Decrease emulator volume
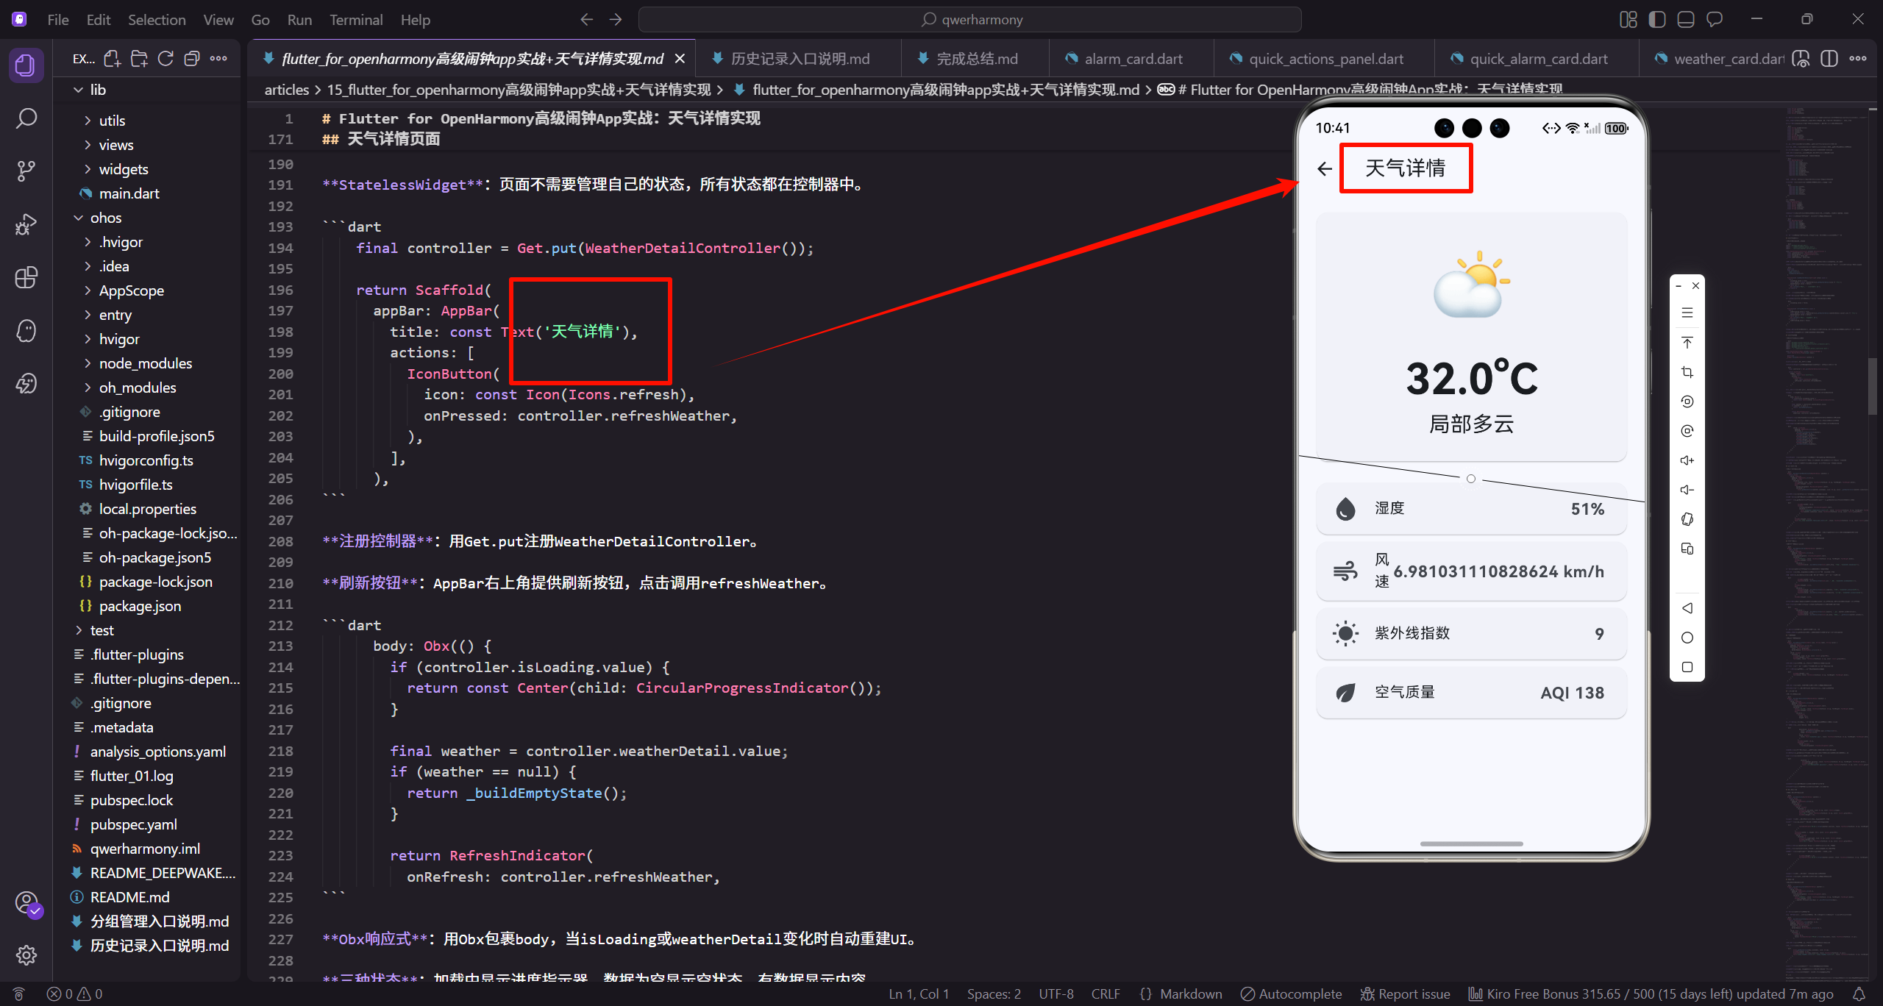 pos(1687,490)
